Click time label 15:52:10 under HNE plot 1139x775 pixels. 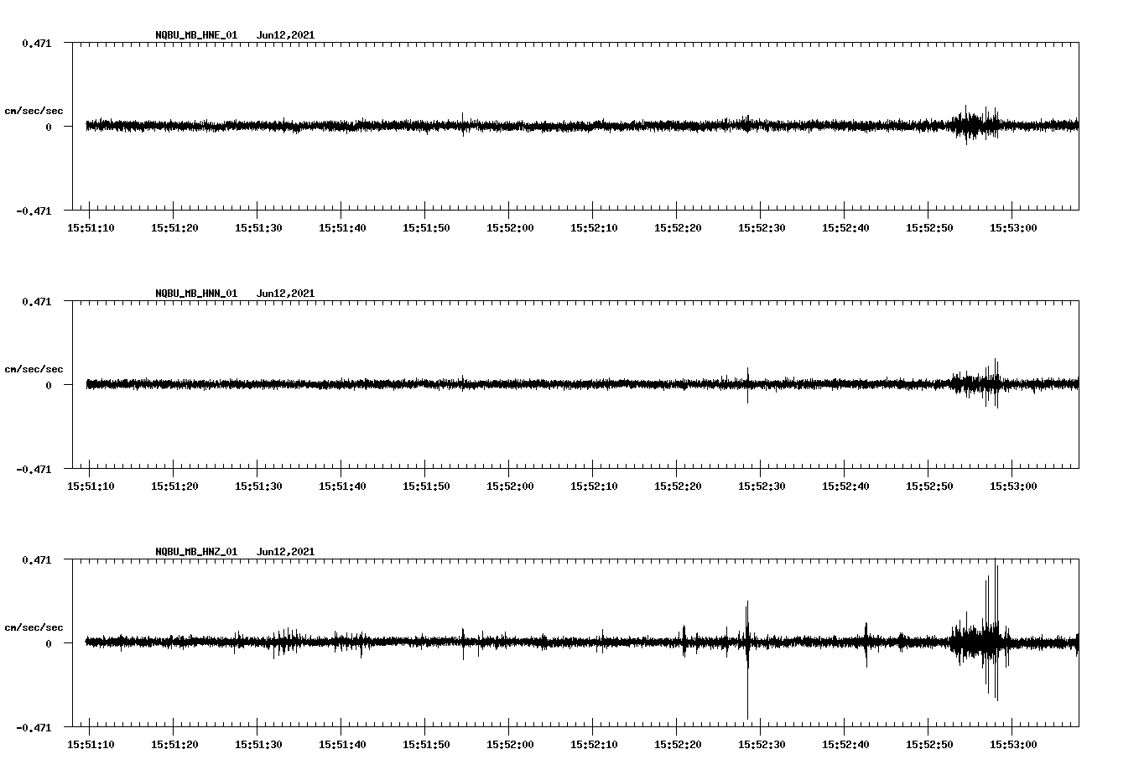pyautogui.click(x=594, y=228)
